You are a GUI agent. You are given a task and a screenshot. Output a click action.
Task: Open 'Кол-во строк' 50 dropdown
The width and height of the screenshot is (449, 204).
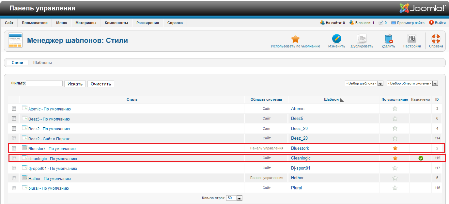[x=234, y=198]
